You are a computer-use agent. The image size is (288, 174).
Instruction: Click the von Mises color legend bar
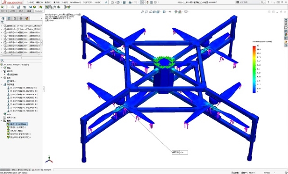(254, 69)
